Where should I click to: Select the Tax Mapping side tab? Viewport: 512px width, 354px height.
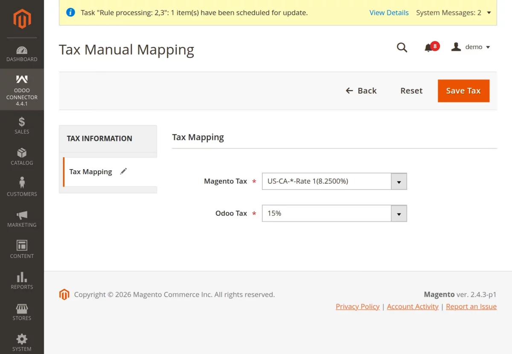point(110,172)
